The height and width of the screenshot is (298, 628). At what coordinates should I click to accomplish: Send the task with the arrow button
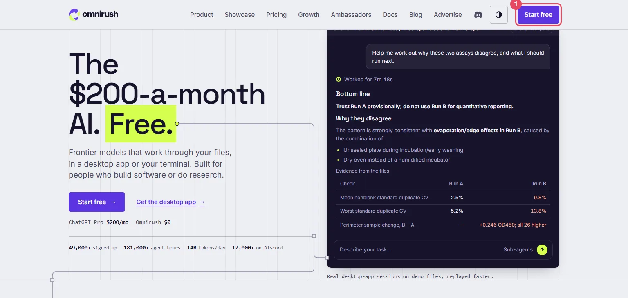542,249
